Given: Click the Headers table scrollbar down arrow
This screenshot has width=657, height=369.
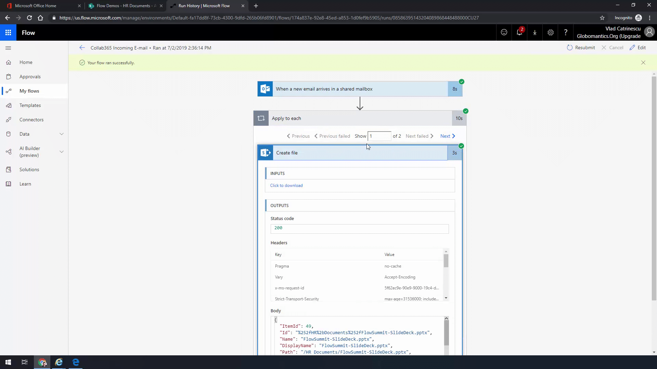Looking at the screenshot, I should pos(446,298).
